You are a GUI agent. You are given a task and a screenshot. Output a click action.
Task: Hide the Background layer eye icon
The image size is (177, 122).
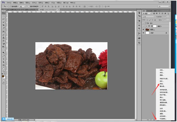point(143,33)
